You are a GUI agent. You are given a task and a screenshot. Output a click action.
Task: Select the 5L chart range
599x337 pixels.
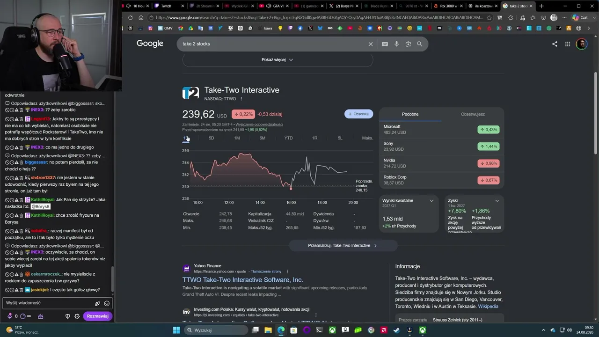click(340, 138)
